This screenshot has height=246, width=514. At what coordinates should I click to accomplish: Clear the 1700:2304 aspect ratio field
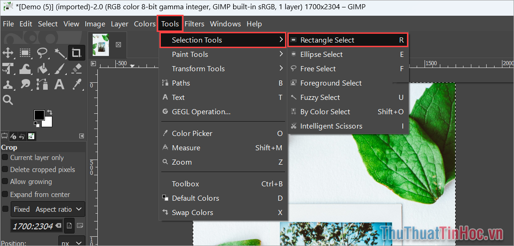pyautogui.click(x=58, y=225)
